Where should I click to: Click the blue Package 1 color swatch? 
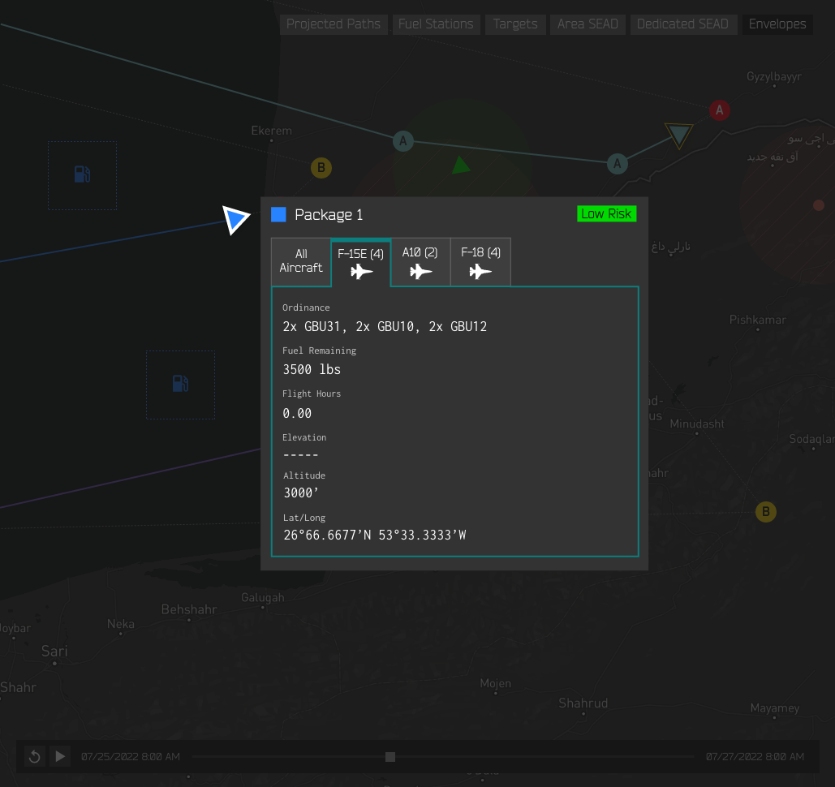tap(278, 214)
